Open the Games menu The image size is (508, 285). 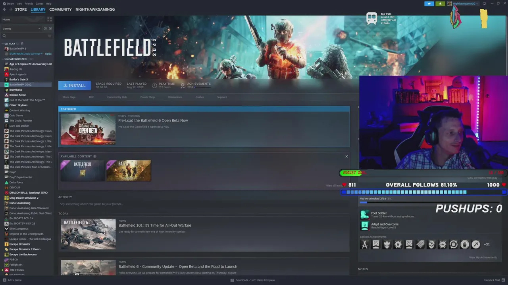(39, 4)
